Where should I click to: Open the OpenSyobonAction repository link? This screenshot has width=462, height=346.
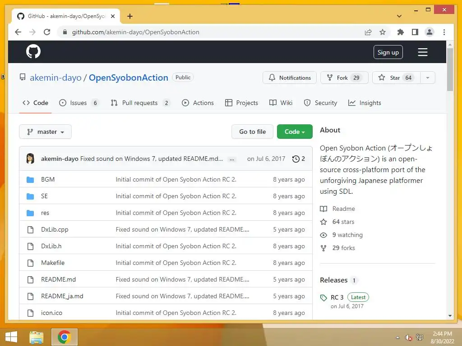pos(129,77)
